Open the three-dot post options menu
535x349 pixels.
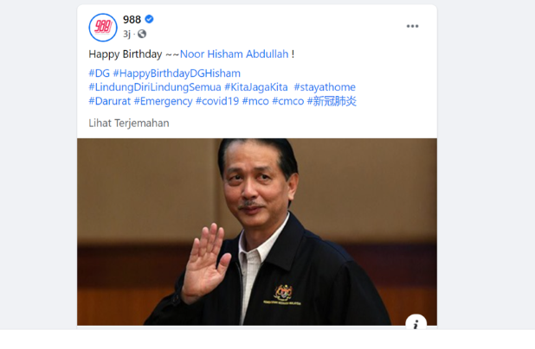[412, 26]
